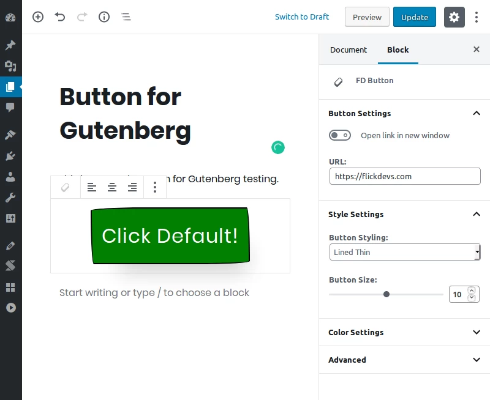Click Switch to Draft link
This screenshot has width=490, height=400.
pos(302,17)
